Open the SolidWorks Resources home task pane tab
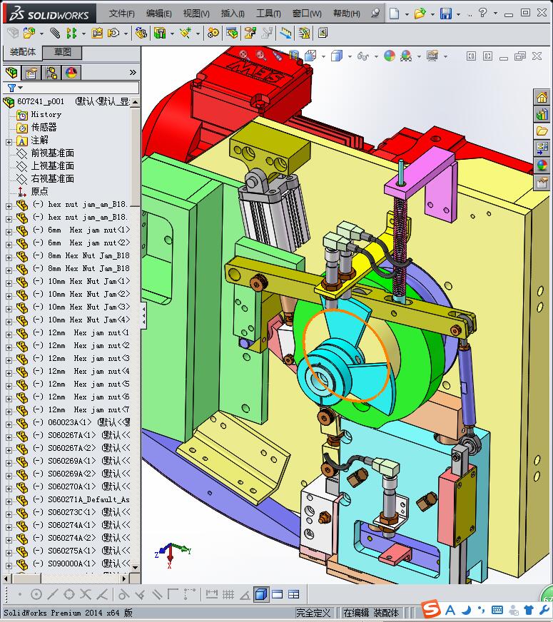This screenshot has width=553, height=622. point(542,97)
